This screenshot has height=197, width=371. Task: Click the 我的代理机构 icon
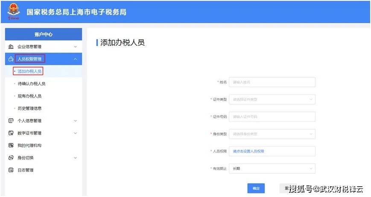(11, 145)
